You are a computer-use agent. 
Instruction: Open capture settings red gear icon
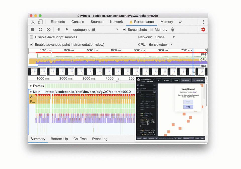[203, 30]
